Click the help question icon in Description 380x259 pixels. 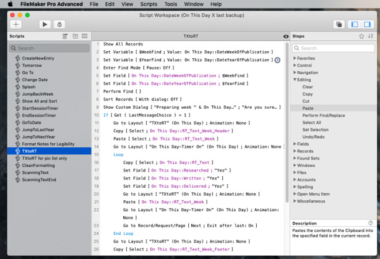point(370,223)
